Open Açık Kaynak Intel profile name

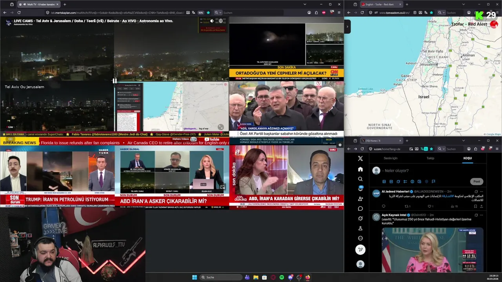point(394,215)
